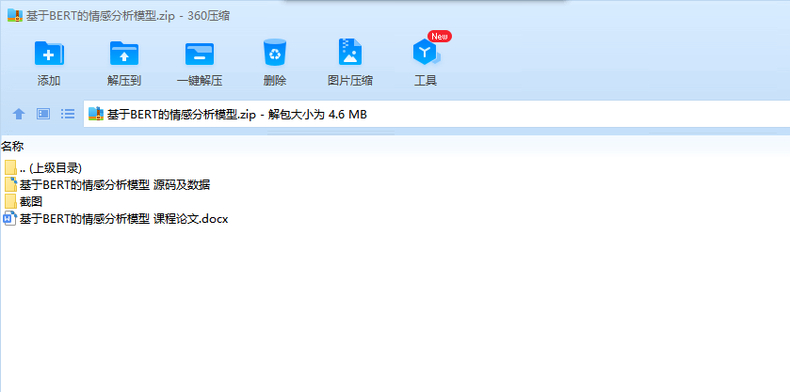Click the 图片压缩 label text
Image resolution: width=790 pixels, height=392 pixels.
click(x=350, y=81)
